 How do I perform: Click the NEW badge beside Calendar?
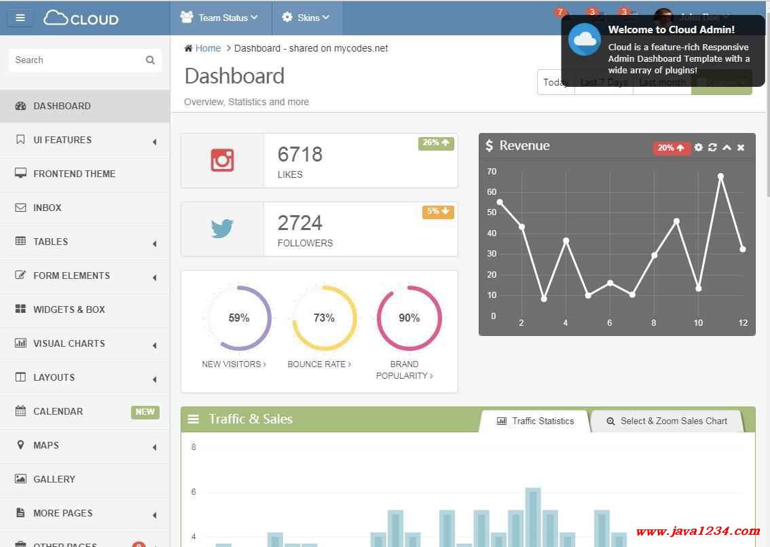(x=145, y=411)
